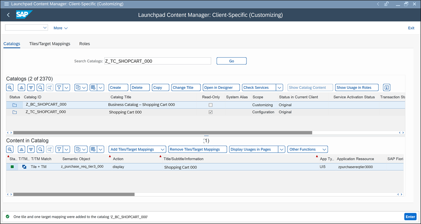Go back using the arrow beside SAP logo
Viewport: 421px width, 224px height.
[x=8, y=15]
